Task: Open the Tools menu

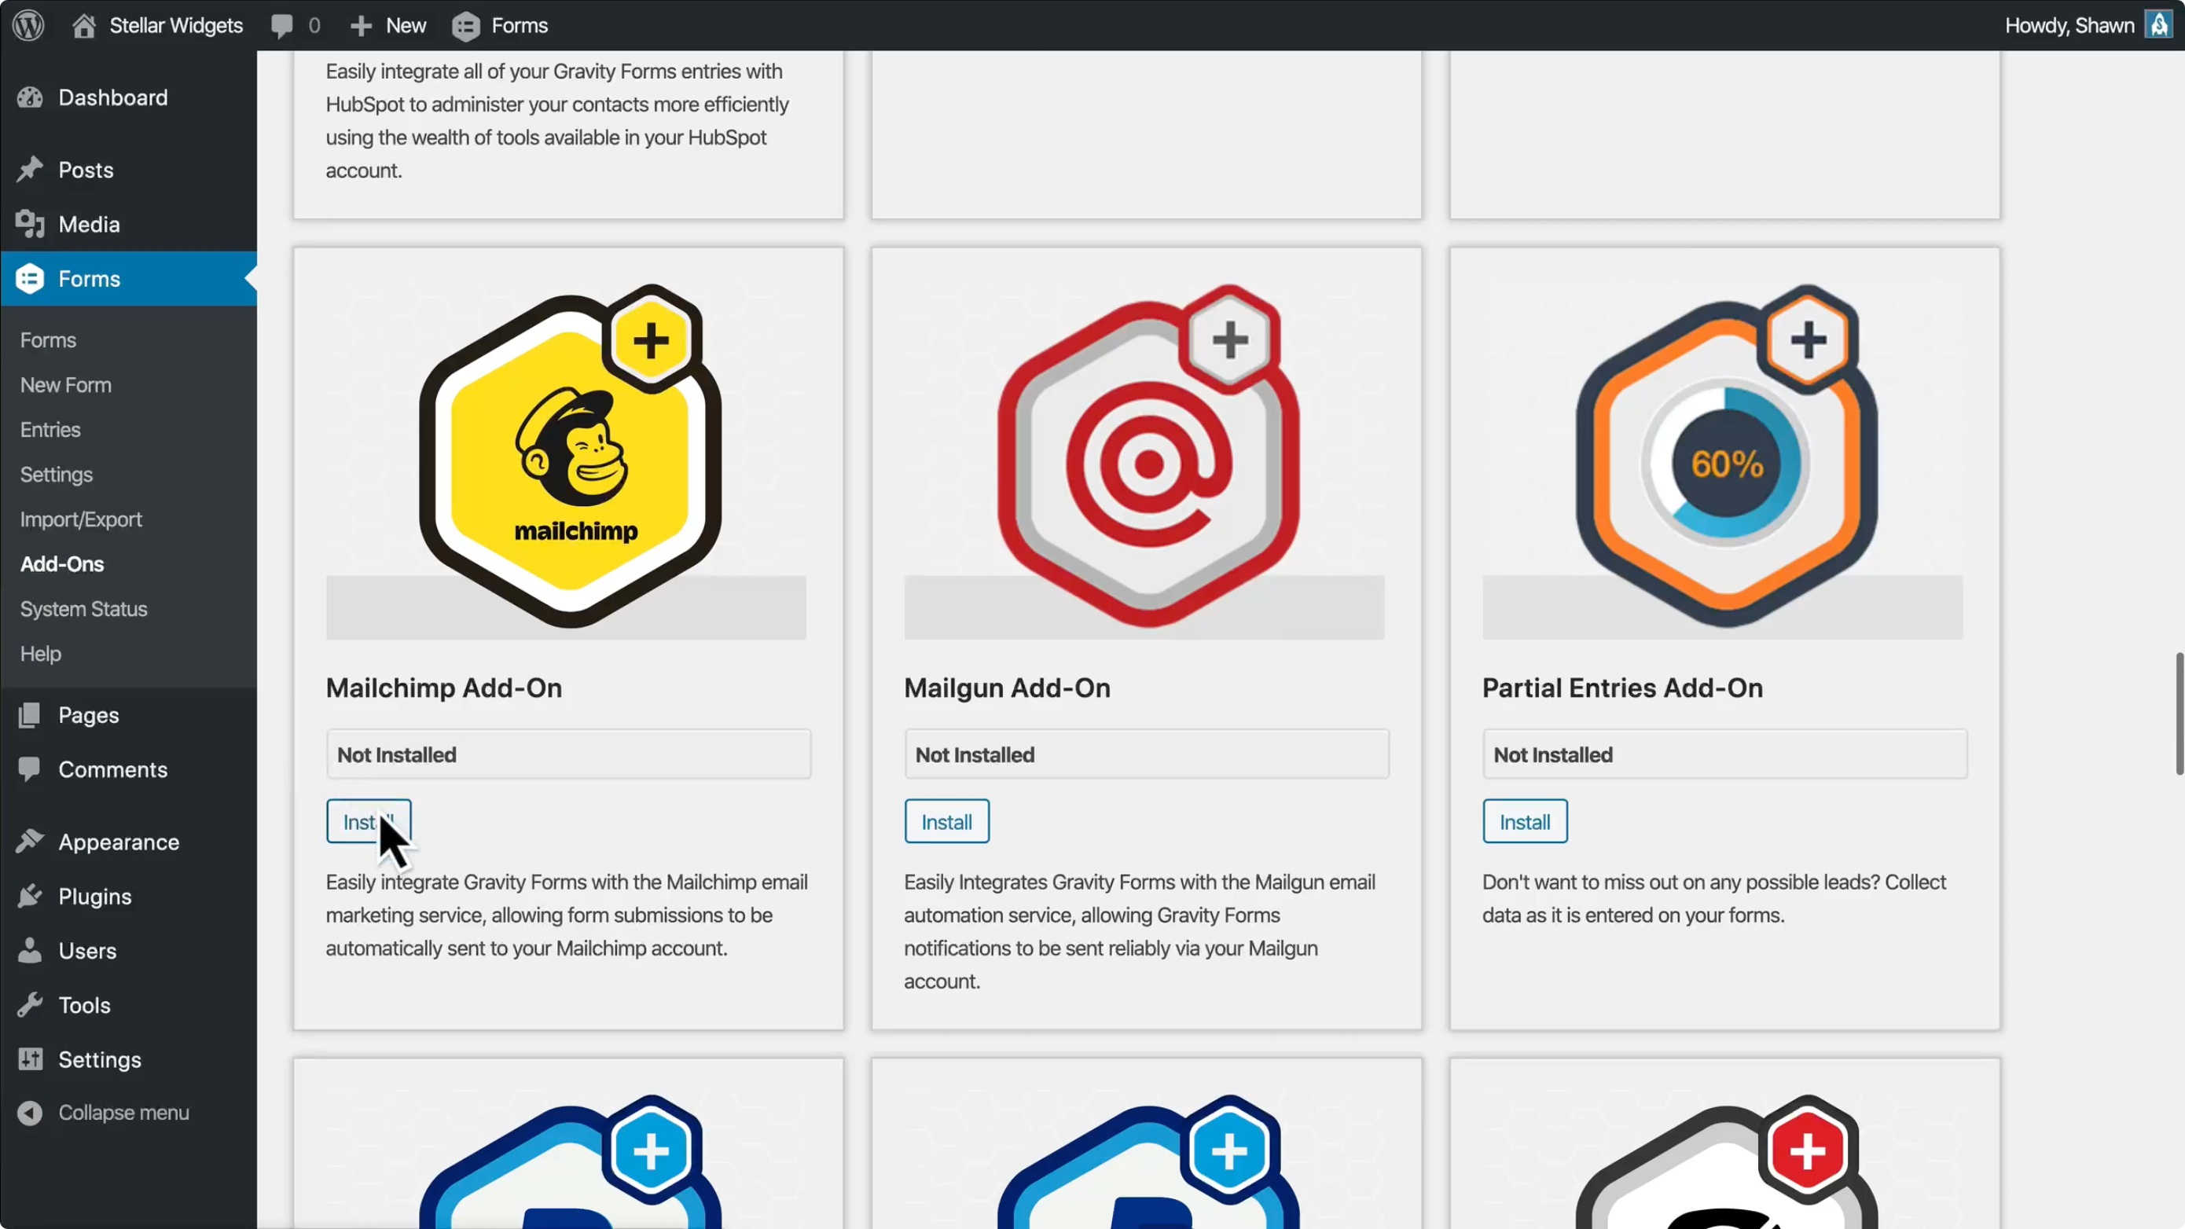Action: click(84, 1005)
